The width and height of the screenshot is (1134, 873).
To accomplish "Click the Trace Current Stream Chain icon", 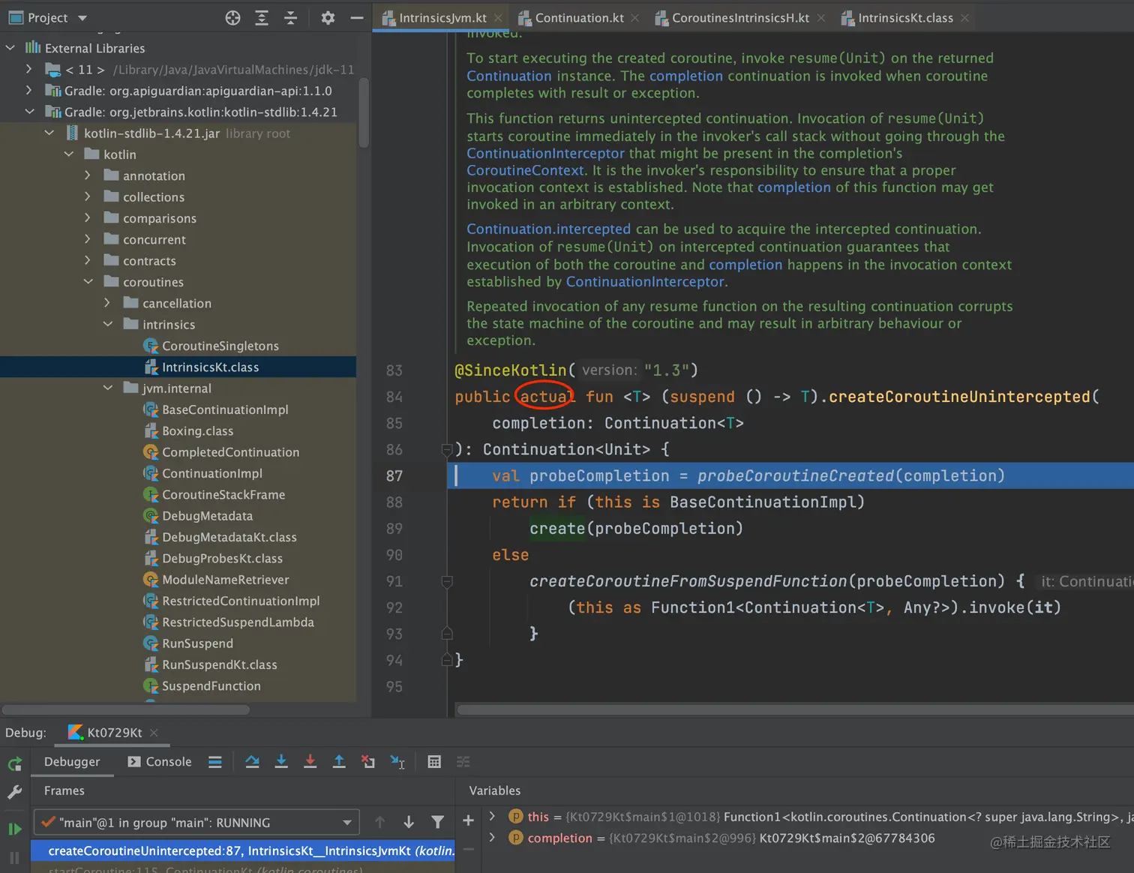I will click(x=463, y=762).
